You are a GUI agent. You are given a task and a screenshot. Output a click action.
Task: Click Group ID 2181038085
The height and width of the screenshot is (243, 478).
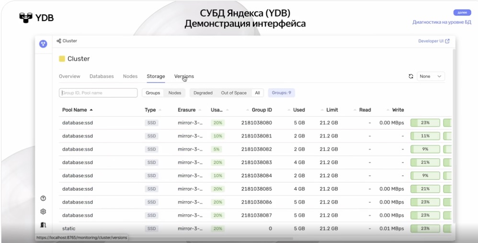click(257, 189)
